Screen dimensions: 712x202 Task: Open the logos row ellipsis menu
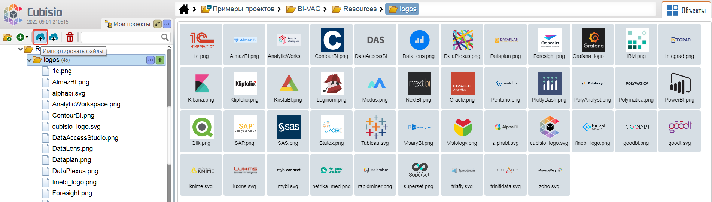pyautogui.click(x=150, y=60)
